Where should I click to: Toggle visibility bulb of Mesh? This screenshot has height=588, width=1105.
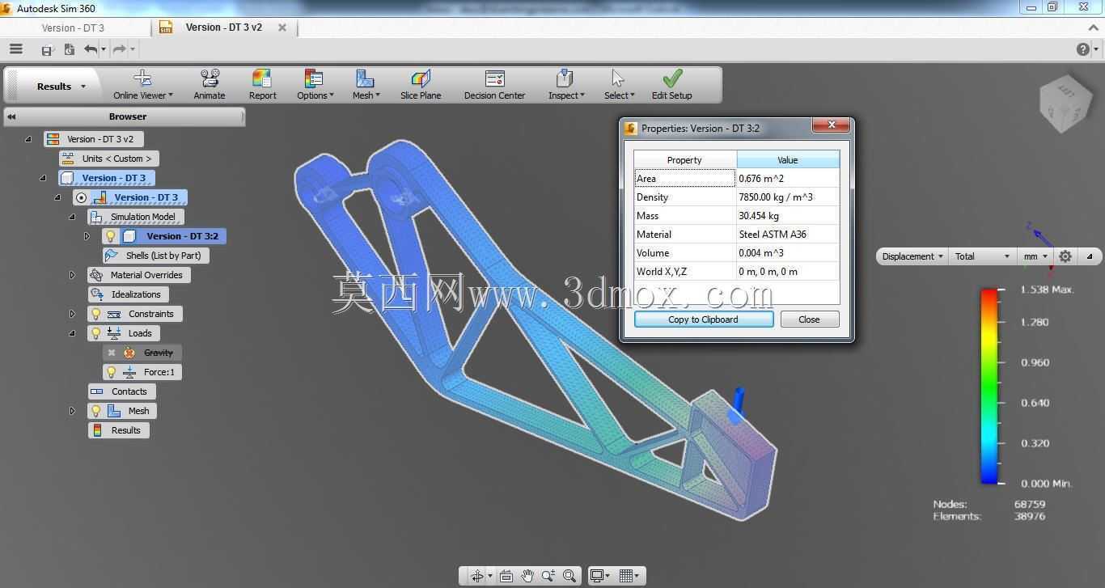click(x=96, y=411)
